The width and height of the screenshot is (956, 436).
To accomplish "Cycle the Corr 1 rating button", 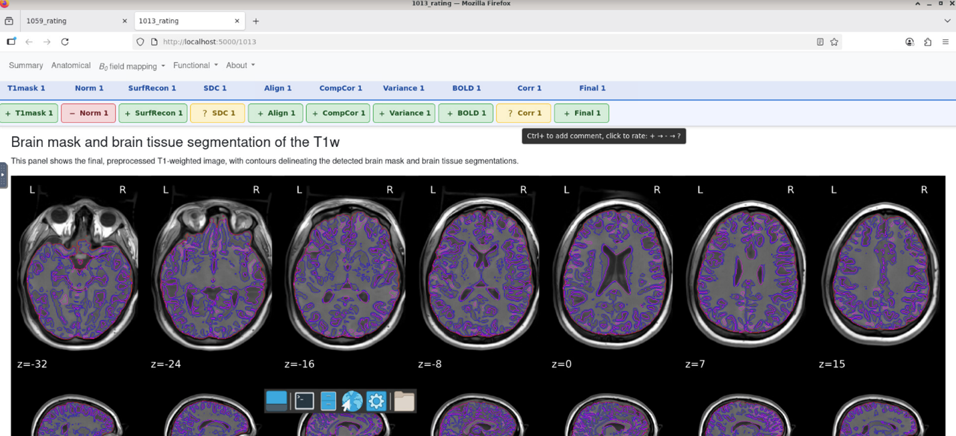I will pyautogui.click(x=523, y=113).
